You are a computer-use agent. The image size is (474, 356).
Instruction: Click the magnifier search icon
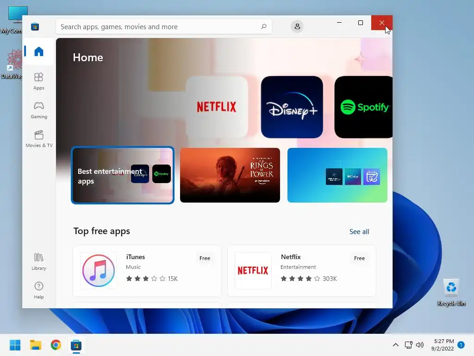[x=263, y=26]
